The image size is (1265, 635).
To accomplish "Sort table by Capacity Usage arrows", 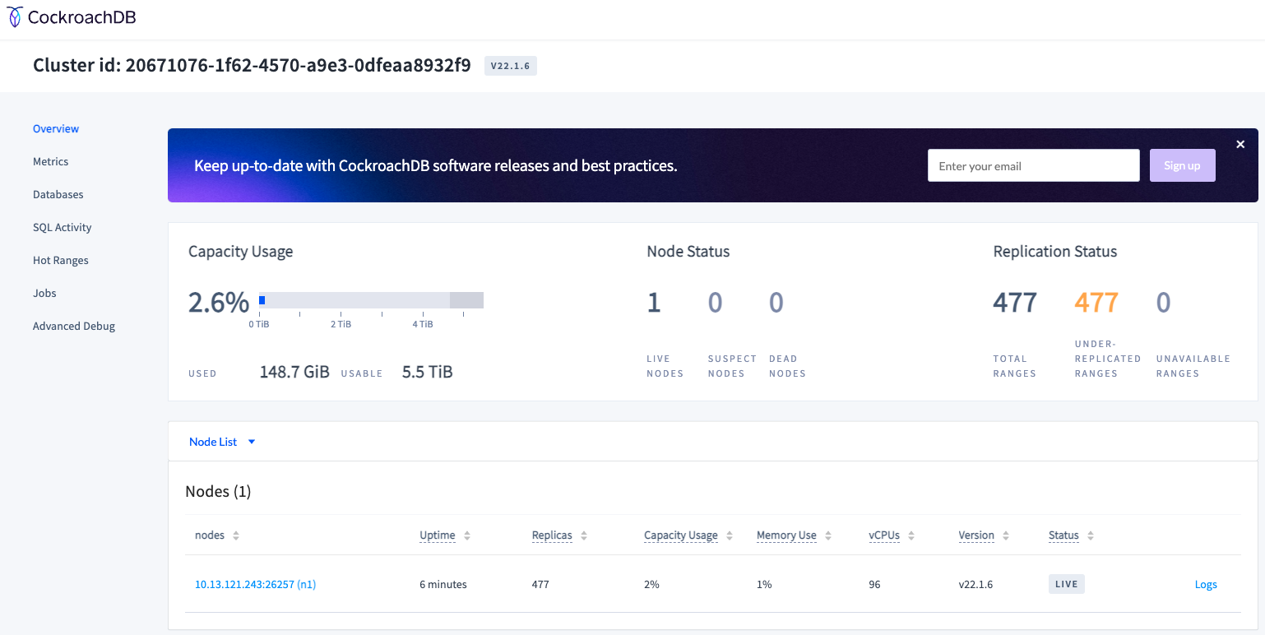I will pyautogui.click(x=730, y=535).
